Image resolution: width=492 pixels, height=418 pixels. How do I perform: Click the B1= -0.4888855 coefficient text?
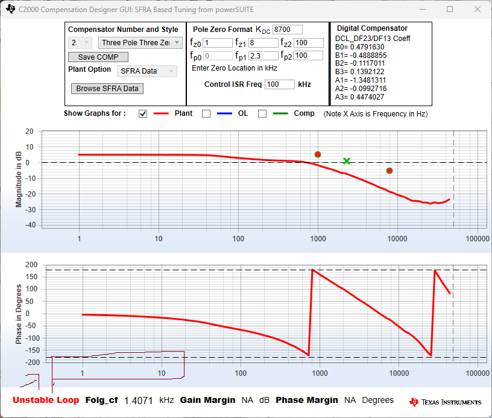tap(361, 55)
